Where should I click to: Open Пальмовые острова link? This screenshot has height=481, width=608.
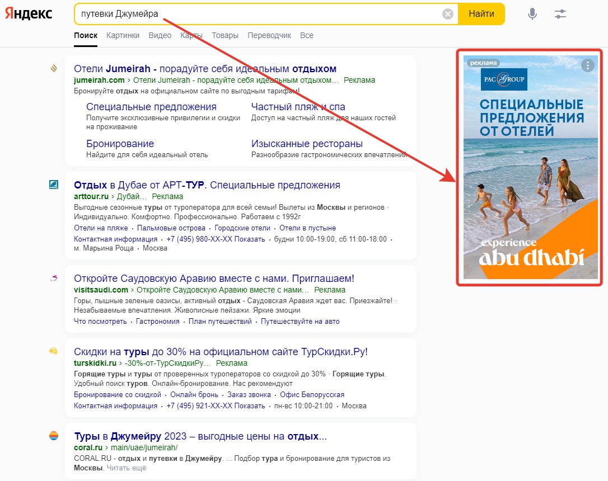click(x=171, y=228)
